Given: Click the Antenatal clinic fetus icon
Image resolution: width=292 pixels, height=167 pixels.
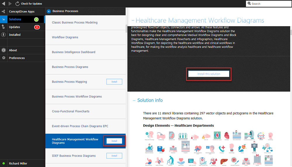Looking at the screenshot, I should (172, 135).
